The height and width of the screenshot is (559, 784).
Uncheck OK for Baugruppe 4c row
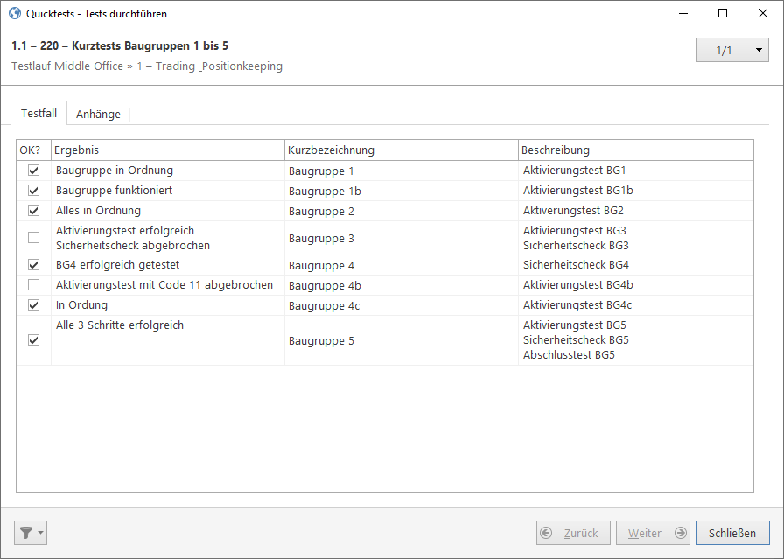[x=33, y=305]
